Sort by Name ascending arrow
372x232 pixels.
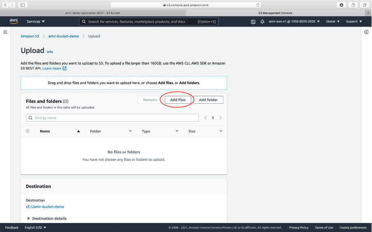tap(78, 131)
